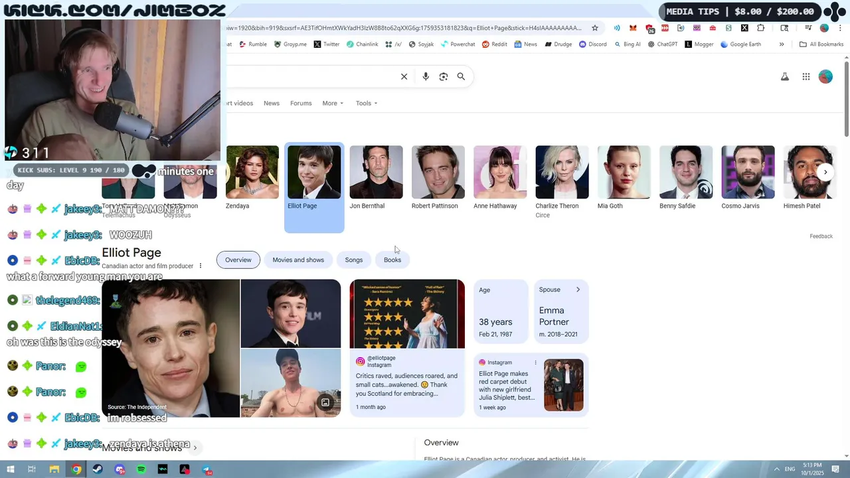Select Jon Bernthal cast card
The width and height of the screenshot is (850, 478).
click(x=376, y=178)
